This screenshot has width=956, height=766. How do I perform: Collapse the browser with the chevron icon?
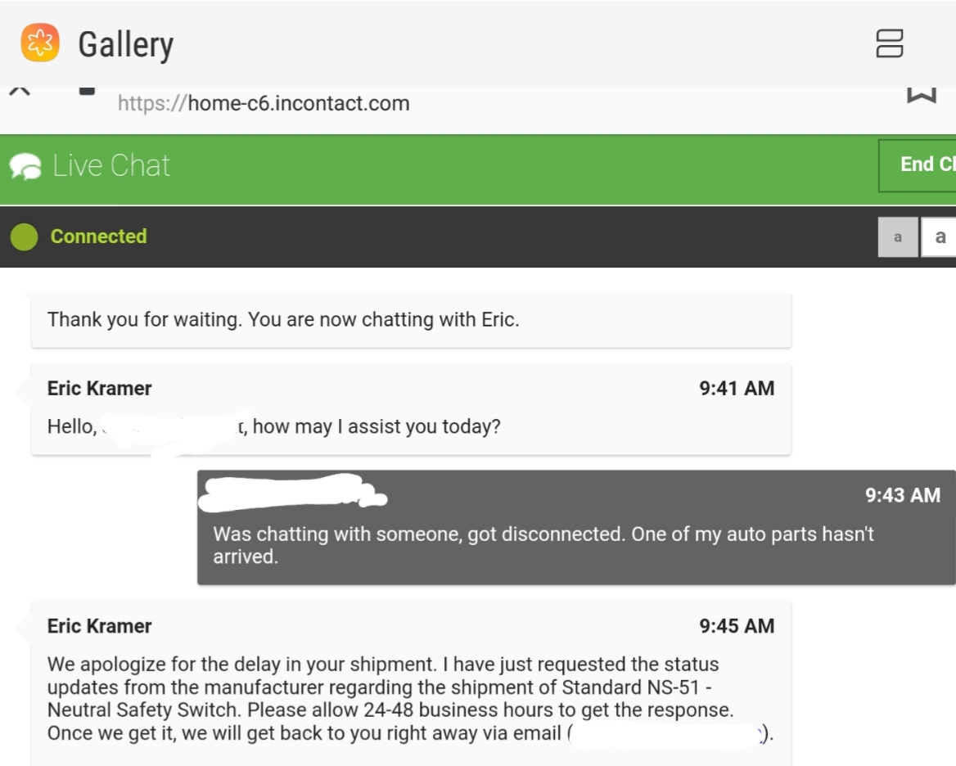pos(19,88)
